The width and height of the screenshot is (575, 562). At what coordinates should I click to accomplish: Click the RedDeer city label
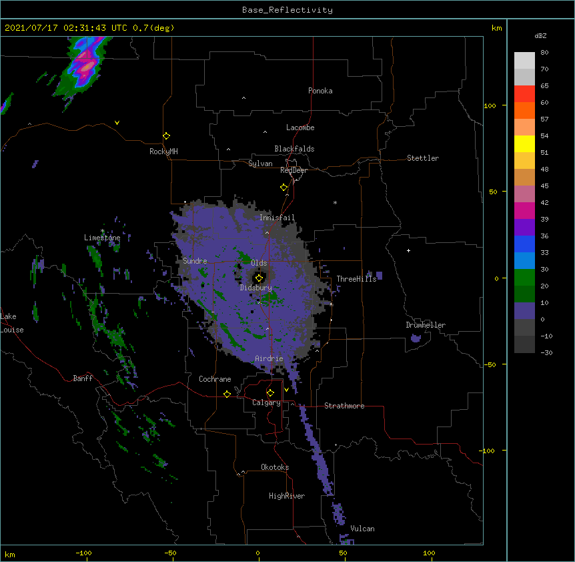point(294,170)
